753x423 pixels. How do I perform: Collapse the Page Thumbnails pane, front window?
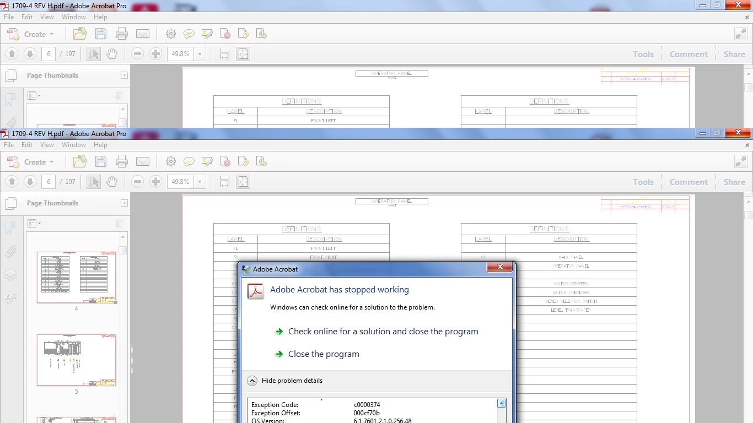pos(125,203)
